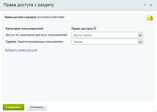Close the Права доступа к разделу dialog

[151, 5]
